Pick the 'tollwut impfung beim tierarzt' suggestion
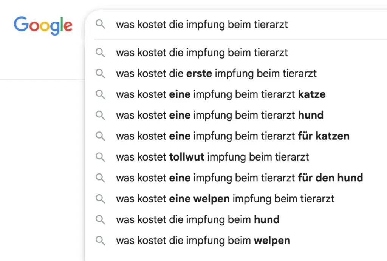 tap(212, 157)
